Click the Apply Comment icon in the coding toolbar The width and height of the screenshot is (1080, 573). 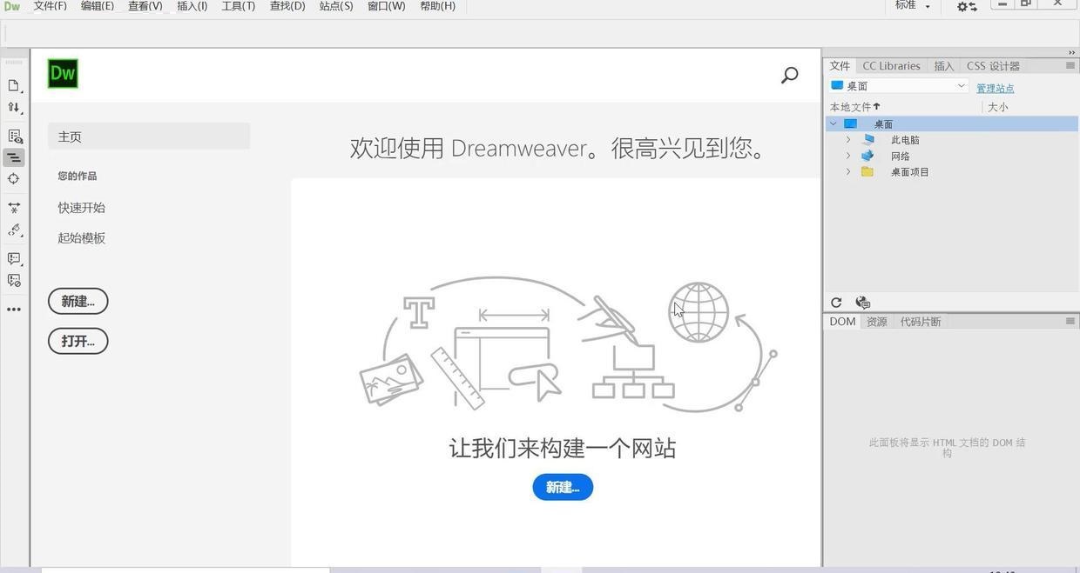tap(14, 258)
